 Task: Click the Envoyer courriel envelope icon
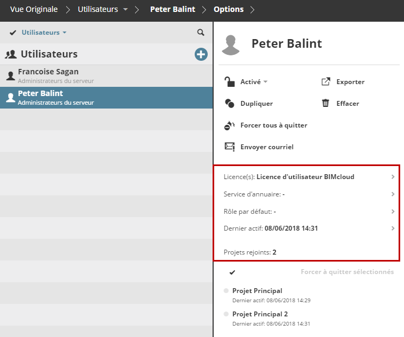point(229,147)
